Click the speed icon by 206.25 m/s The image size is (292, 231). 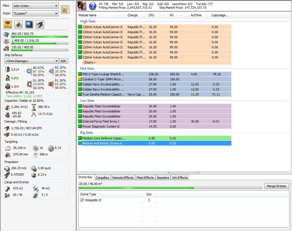(x=7, y=169)
